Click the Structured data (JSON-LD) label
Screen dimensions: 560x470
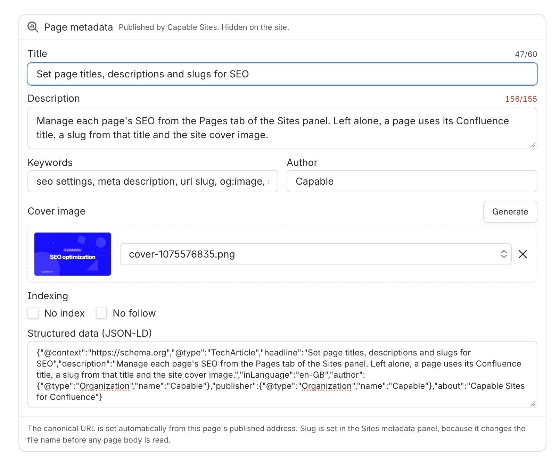(x=90, y=333)
